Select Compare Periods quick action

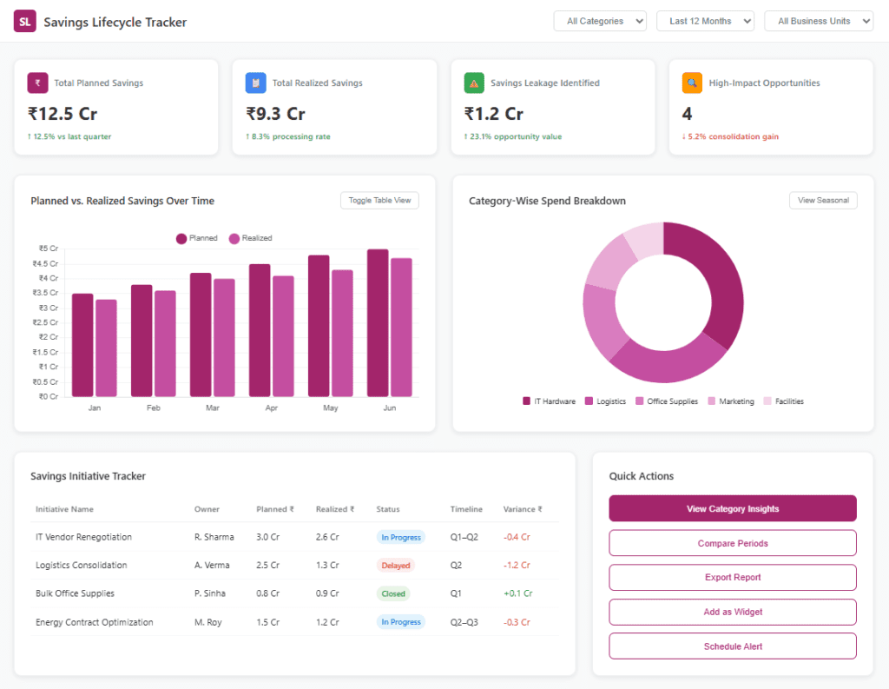[733, 543]
